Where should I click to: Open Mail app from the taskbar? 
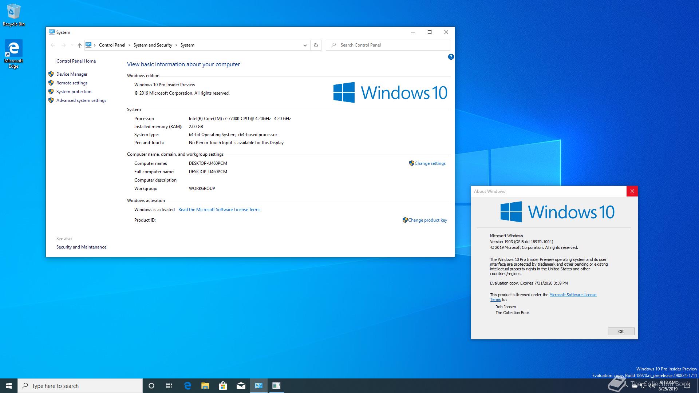click(241, 386)
